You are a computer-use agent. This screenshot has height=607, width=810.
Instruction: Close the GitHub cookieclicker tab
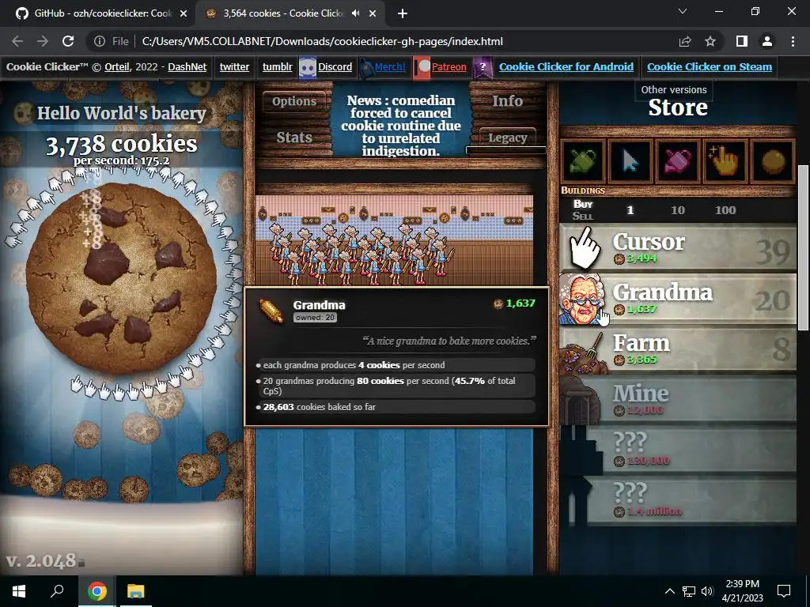184,13
